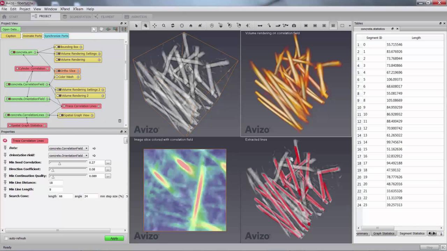
Task: Select the Trackball hand tool in viewer toolbar
Action: 146,25
